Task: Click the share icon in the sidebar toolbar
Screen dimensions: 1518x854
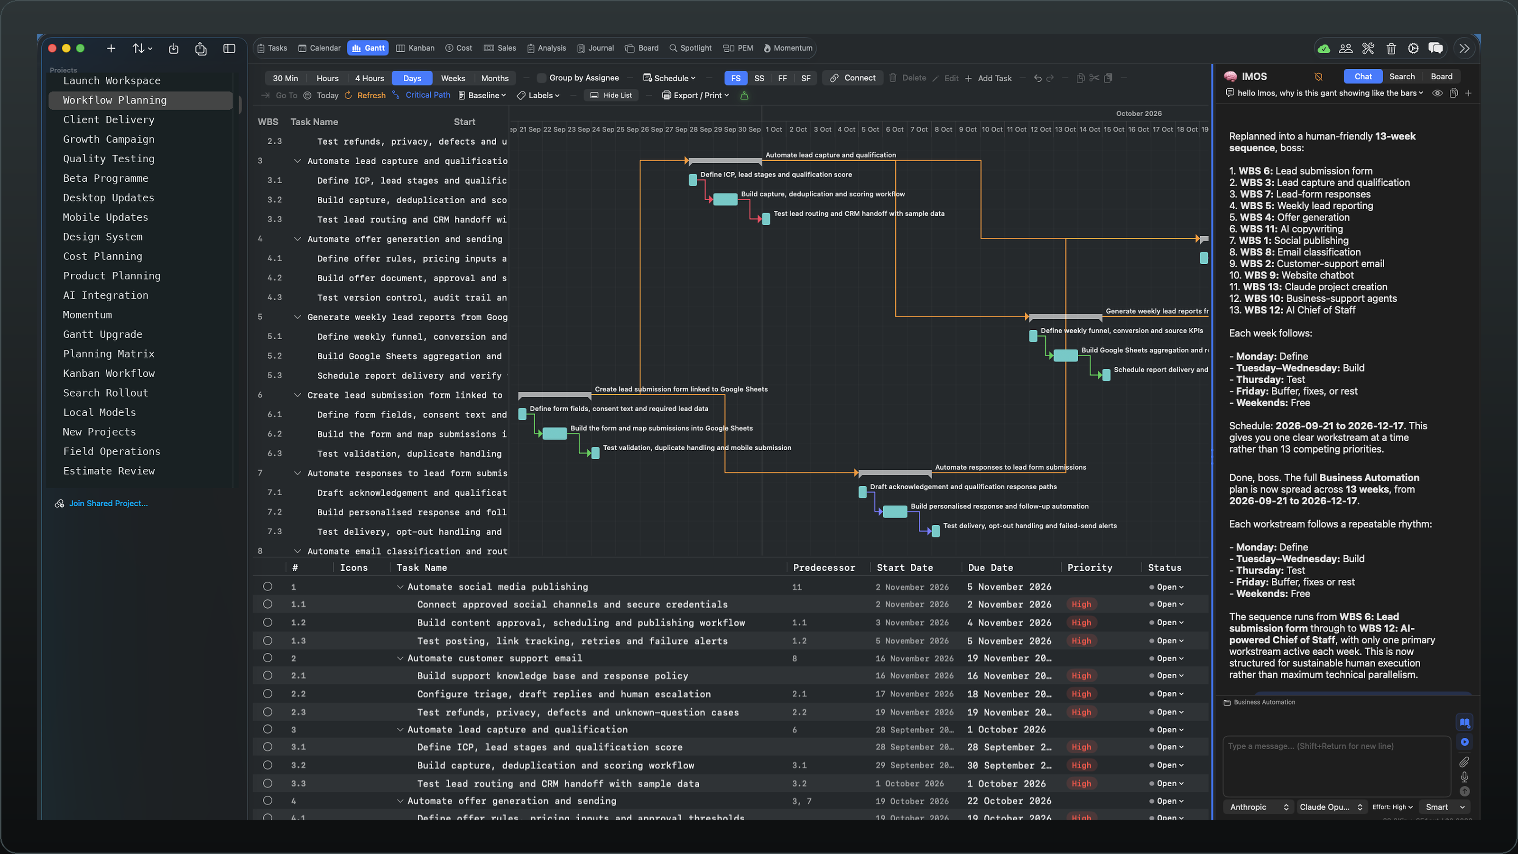Action: point(201,48)
